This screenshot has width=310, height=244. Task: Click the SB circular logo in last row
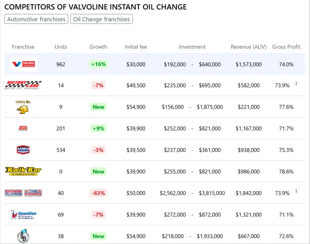pyautogui.click(x=23, y=236)
